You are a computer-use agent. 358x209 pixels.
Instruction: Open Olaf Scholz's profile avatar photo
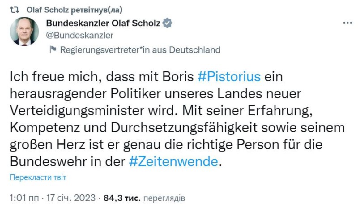(25, 32)
